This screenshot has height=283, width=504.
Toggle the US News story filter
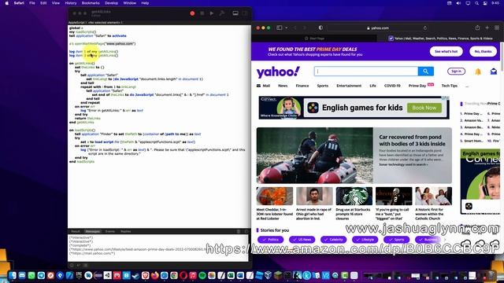pyautogui.click(x=302, y=239)
